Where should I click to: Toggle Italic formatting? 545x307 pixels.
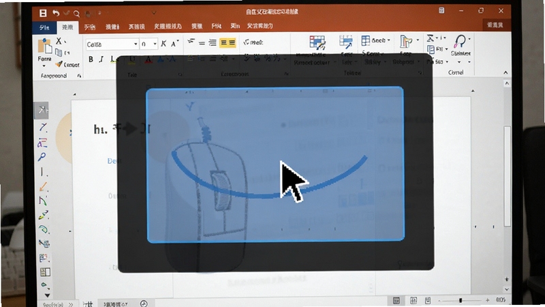click(101, 59)
